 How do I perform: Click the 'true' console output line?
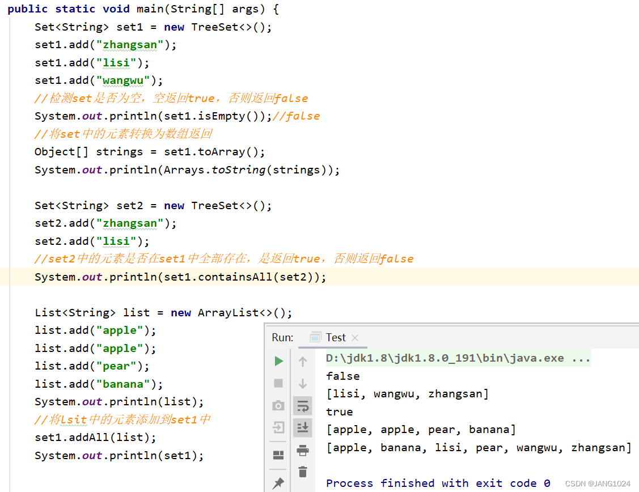click(x=340, y=412)
